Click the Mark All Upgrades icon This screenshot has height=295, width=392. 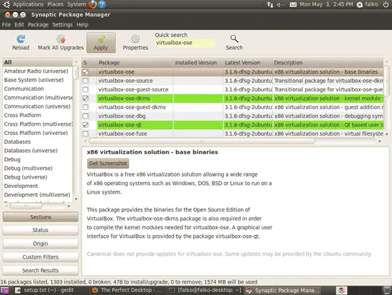61,39
